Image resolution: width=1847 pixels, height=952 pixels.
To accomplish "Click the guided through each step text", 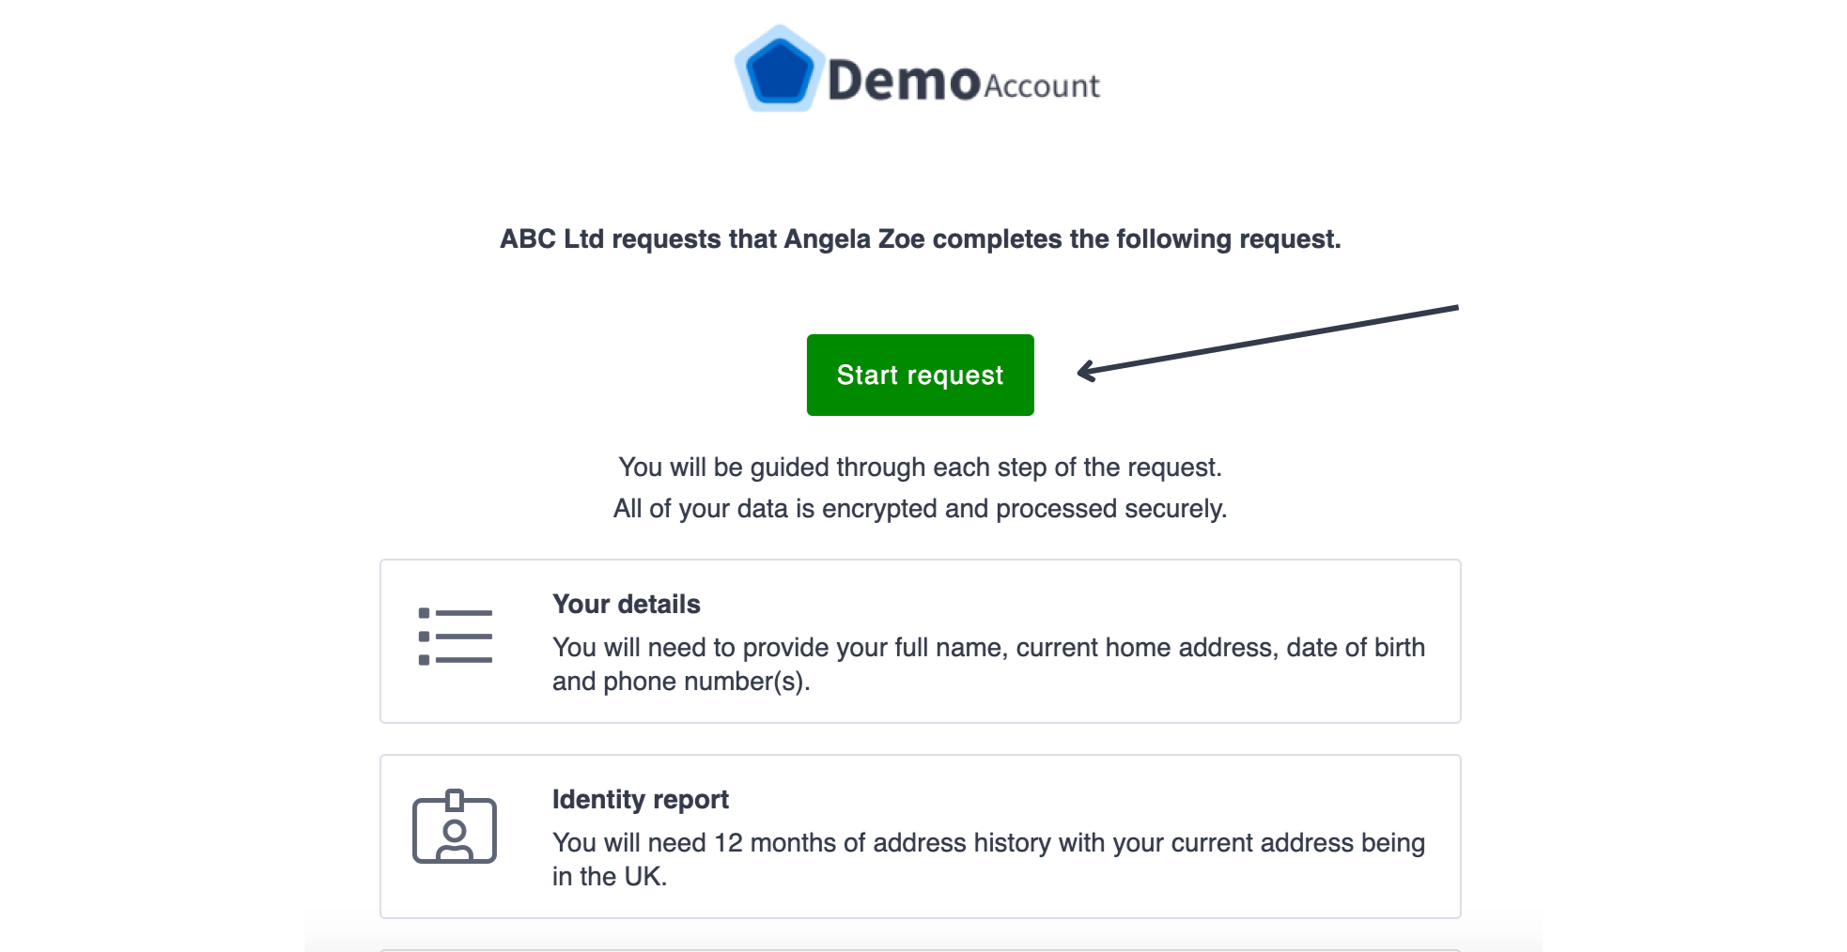I will [x=920, y=468].
